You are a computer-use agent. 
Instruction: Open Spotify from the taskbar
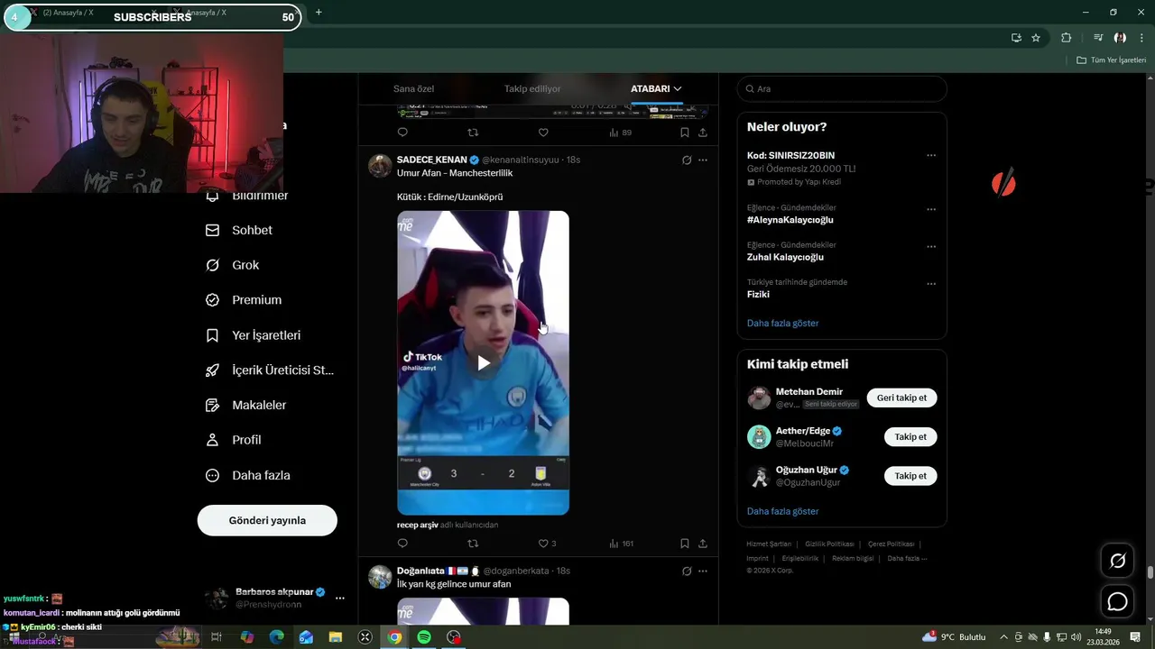(424, 637)
